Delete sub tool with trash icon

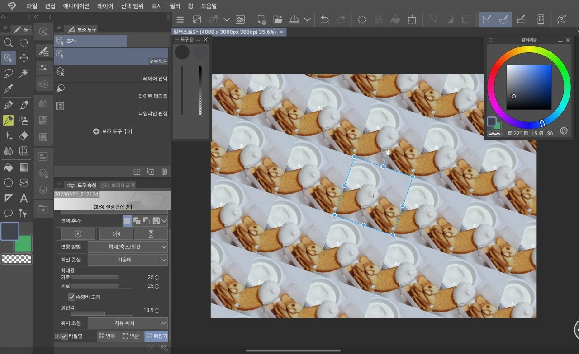165,172
